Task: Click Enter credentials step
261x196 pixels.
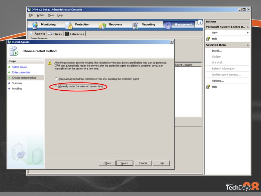Action: click(21, 72)
